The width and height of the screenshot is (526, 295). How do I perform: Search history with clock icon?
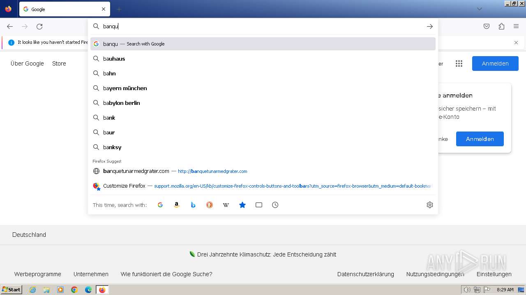tap(275, 205)
